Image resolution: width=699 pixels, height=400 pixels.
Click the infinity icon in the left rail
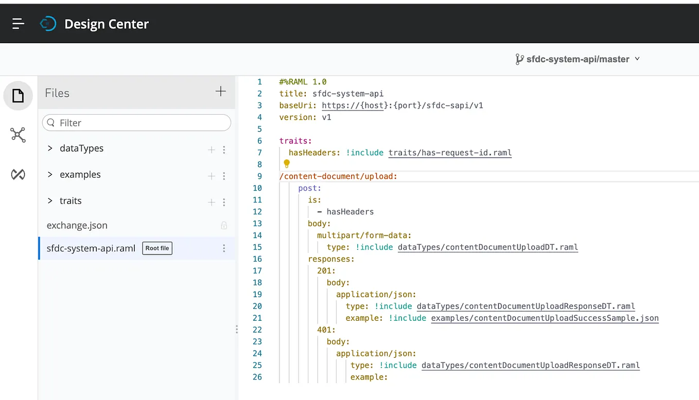[18, 174]
